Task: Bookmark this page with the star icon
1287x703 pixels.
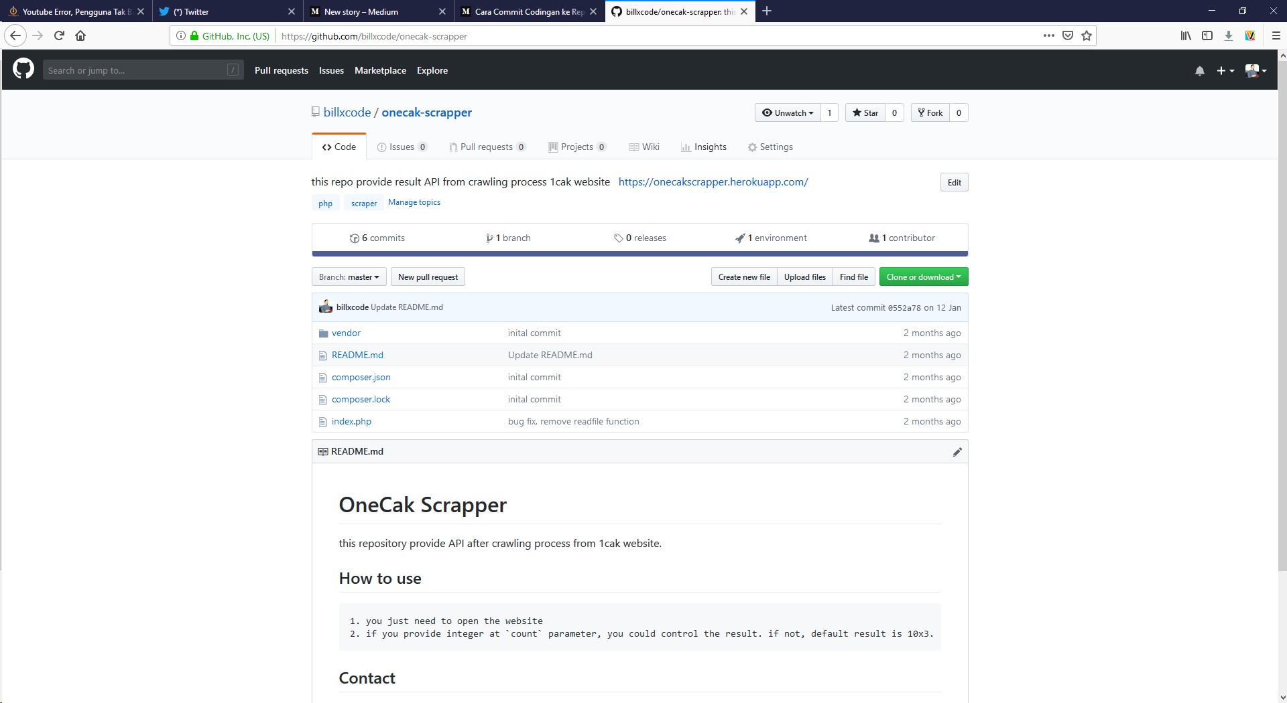Action: coord(1087,35)
